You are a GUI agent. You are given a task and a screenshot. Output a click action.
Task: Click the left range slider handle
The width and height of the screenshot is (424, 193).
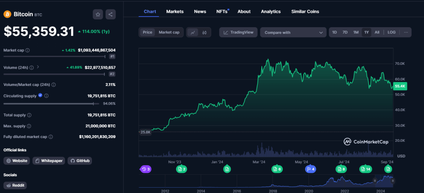click(375, 181)
